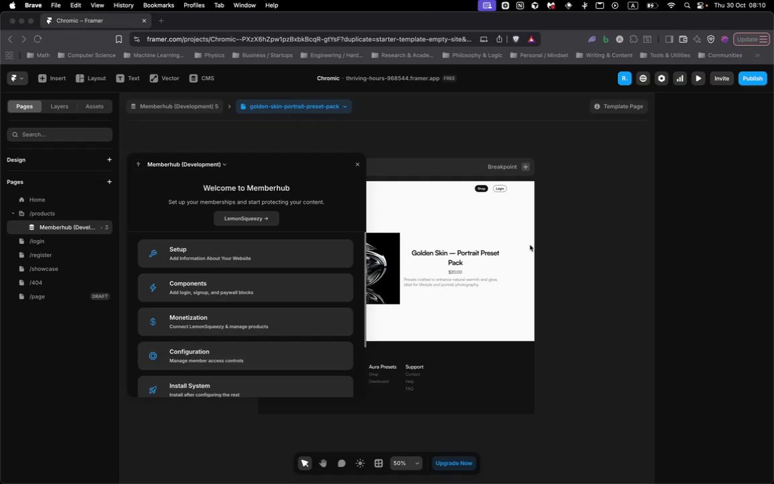Select the Home page
This screenshot has width=774, height=484.
coord(60,200)
